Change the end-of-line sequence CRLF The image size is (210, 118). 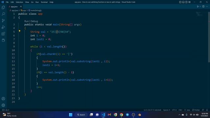(180, 110)
